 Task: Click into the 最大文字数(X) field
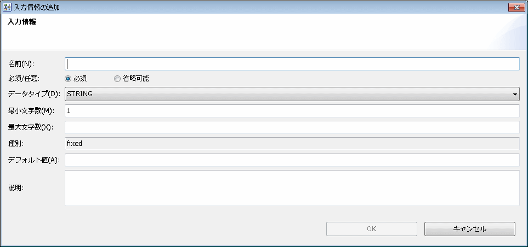point(292,127)
